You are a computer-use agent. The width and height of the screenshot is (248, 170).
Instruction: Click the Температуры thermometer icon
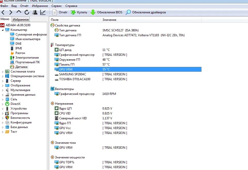pyautogui.click(x=52, y=45)
